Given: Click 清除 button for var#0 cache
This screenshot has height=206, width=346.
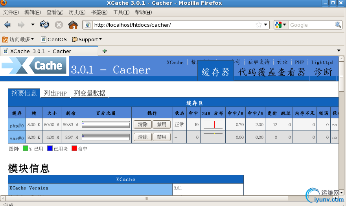Looking at the screenshot, I should (143, 137).
